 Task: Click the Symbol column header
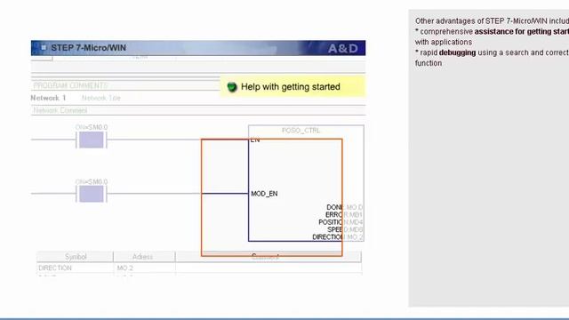tap(76, 257)
